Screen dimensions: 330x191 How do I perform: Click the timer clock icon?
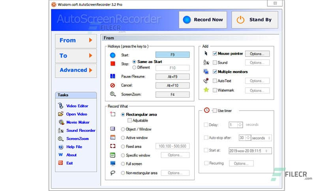pyautogui.click(x=207, y=110)
